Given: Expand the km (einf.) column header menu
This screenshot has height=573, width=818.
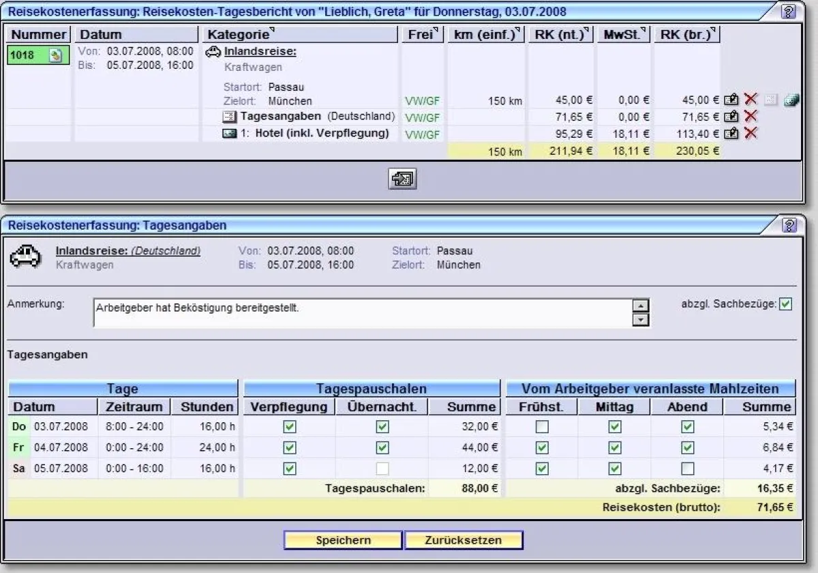Looking at the screenshot, I should (x=519, y=30).
